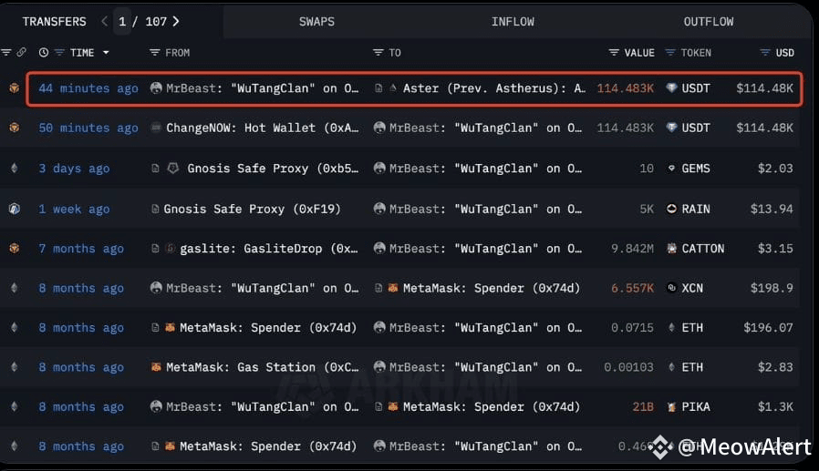Click USDT token icon in 50 minutes row
This screenshot has height=471, width=819.
pyautogui.click(x=671, y=128)
